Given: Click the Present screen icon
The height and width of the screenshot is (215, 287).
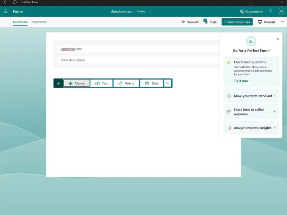Looking at the screenshot, I should (x=260, y=22).
